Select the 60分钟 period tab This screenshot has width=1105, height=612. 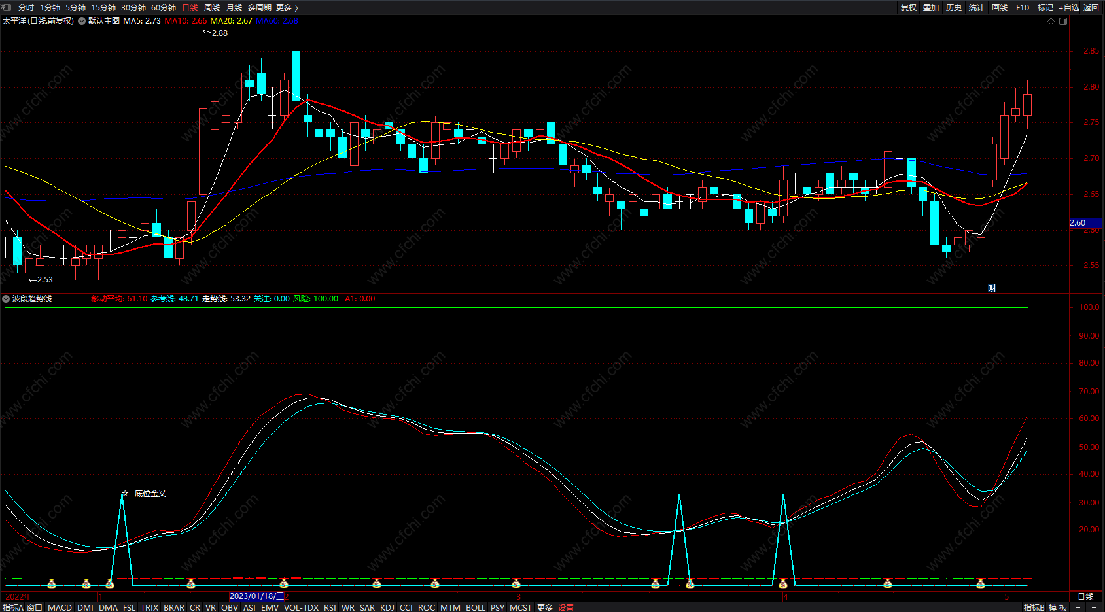[x=164, y=7]
